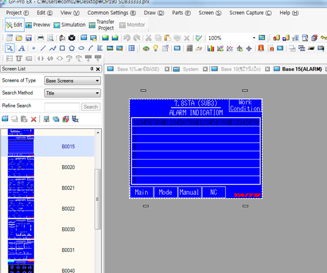Go to next screen green arrow

coord(115,38)
